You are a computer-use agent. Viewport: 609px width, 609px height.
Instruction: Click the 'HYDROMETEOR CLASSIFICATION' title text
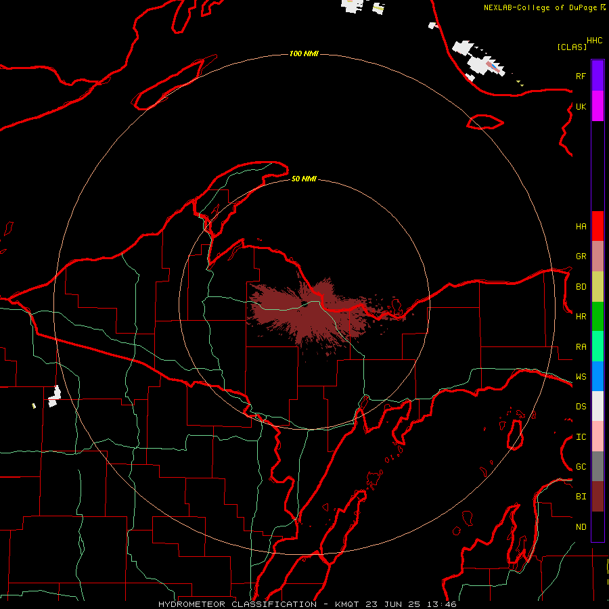[238, 604]
